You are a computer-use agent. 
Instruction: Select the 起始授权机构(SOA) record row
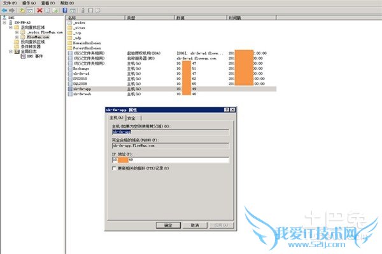(172, 53)
